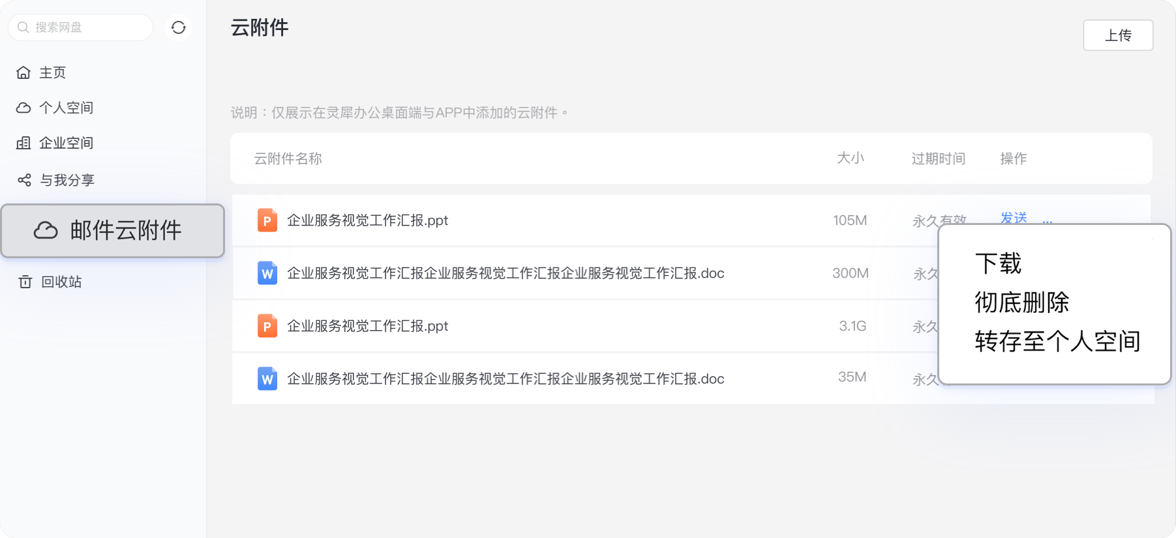The width and height of the screenshot is (1176, 538).
Task: Click the PPT icon of the 3.1G file
Action: tap(267, 326)
